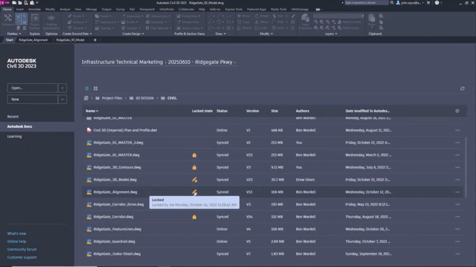Switch to RidgeGate_Alignment drawing tab
The image size is (476, 267).
[33, 40]
